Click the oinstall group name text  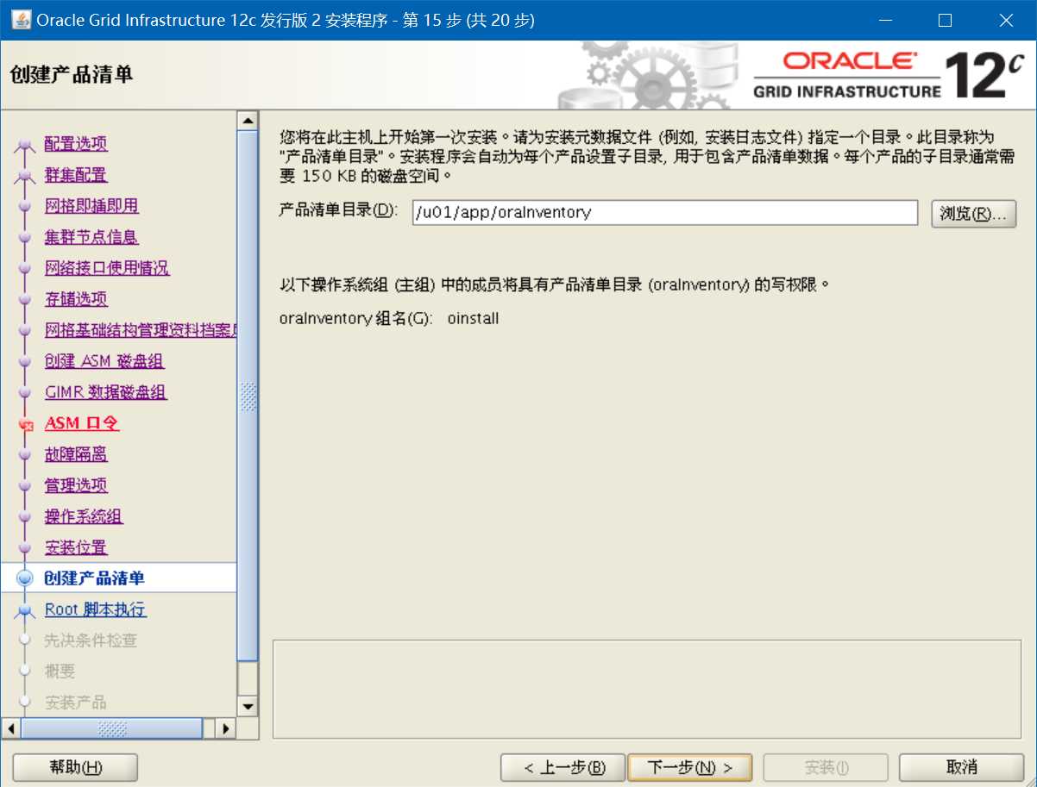pyautogui.click(x=473, y=319)
